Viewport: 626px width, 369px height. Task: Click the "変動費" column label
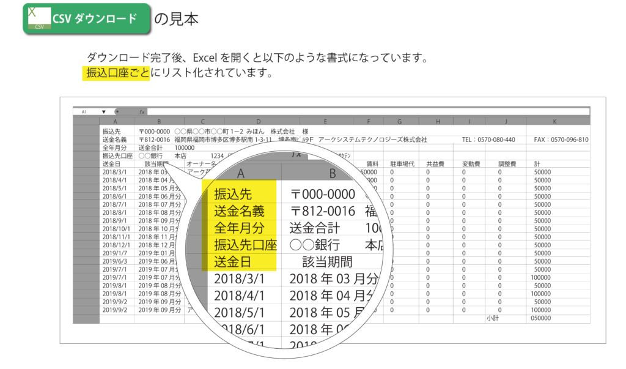pos(471,164)
